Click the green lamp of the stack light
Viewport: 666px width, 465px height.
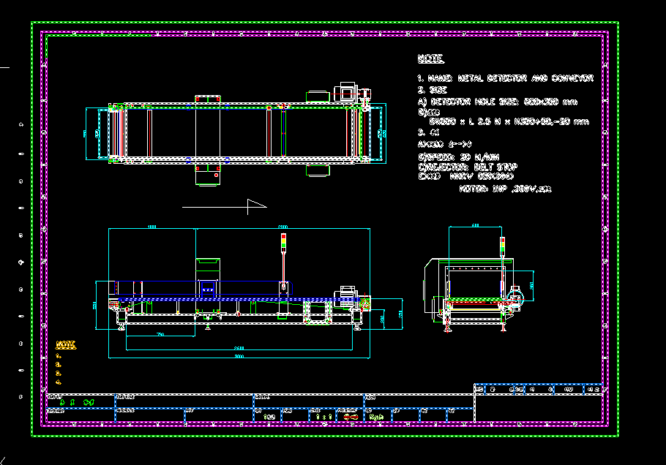tap(283, 245)
